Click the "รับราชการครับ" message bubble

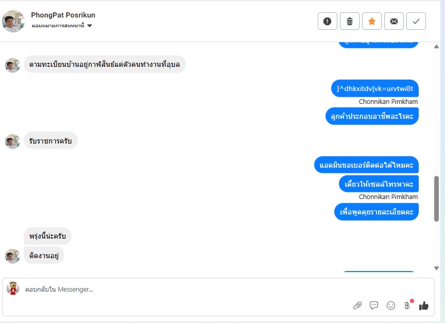coord(50,141)
